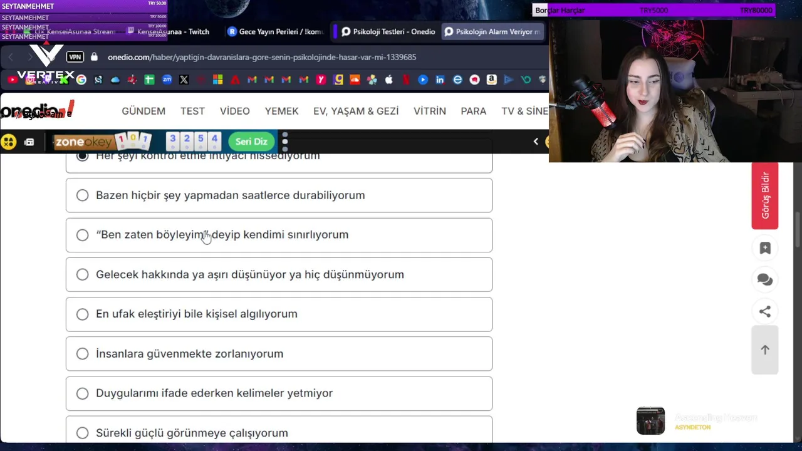The image size is (802, 451).
Task: Open the Apple bookmark icon
Action: tap(389, 80)
